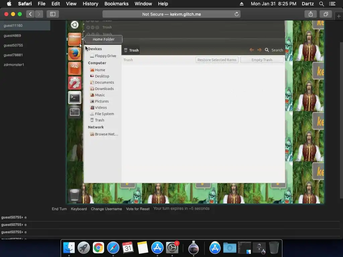The width and height of the screenshot is (343, 257).
Task: Open the Window menu
Action: (143, 4)
